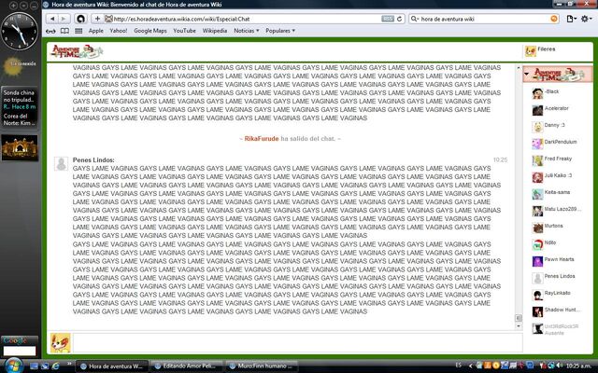Open the page menu dropdown
The image size is (598, 373).
[x=571, y=19]
